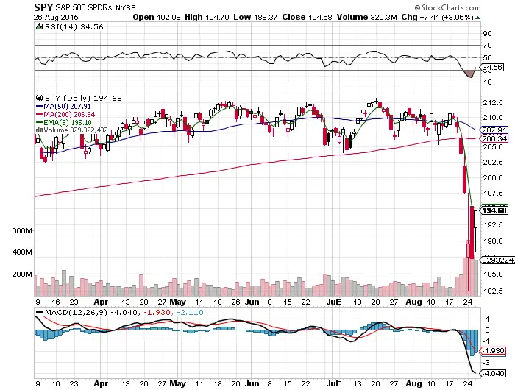Click the 212.5 label on the price axis

click(493, 103)
